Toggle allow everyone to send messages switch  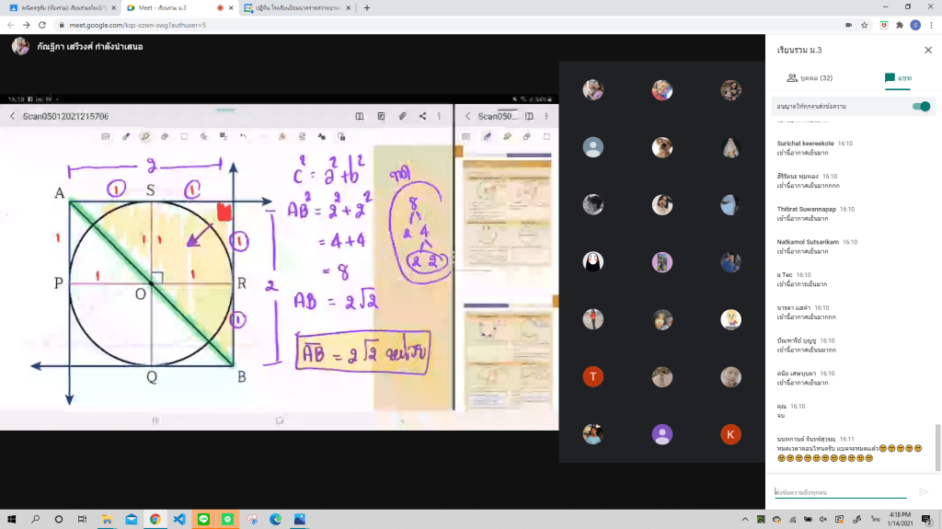click(920, 107)
